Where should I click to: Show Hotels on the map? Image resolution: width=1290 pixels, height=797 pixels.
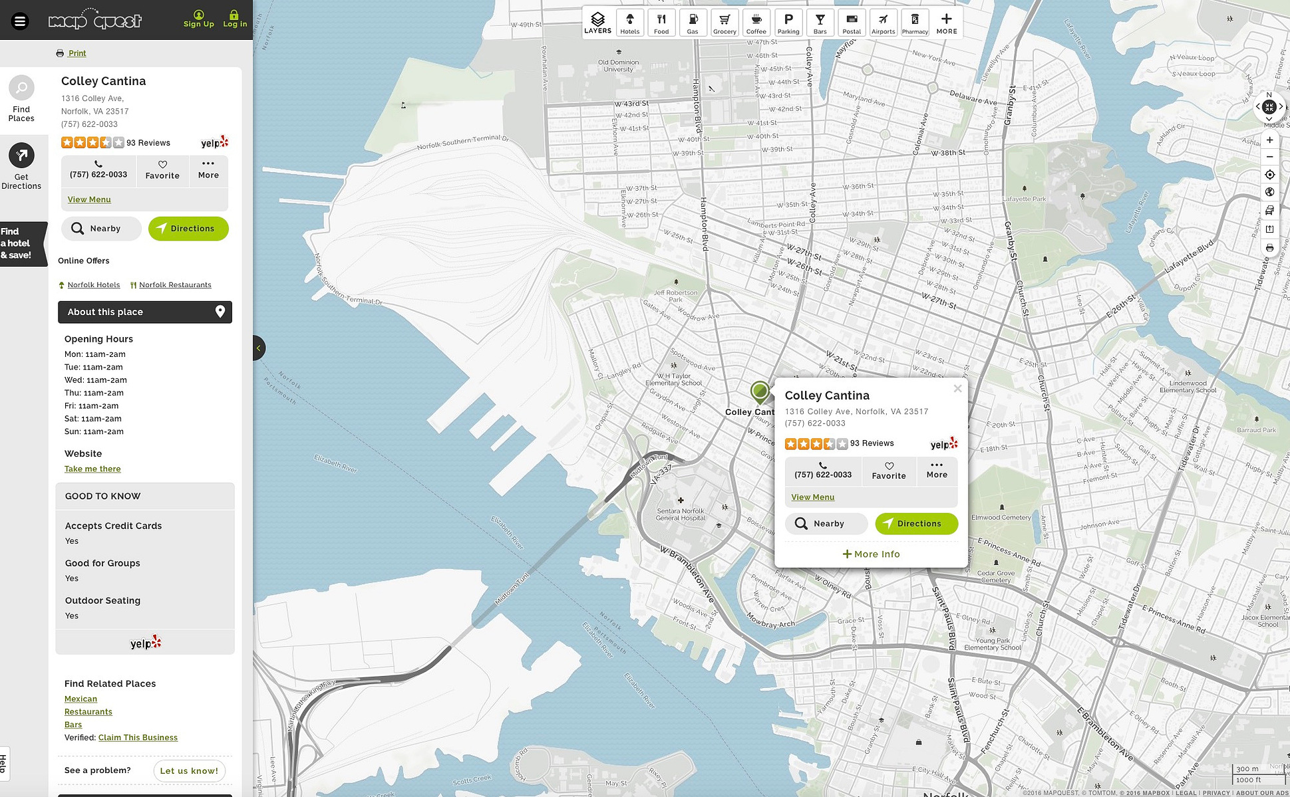click(x=629, y=23)
